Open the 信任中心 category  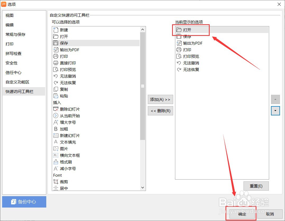click(x=24, y=72)
